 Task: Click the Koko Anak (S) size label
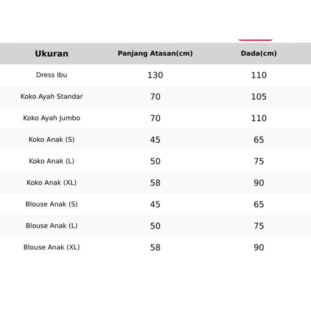pyautogui.click(x=51, y=140)
